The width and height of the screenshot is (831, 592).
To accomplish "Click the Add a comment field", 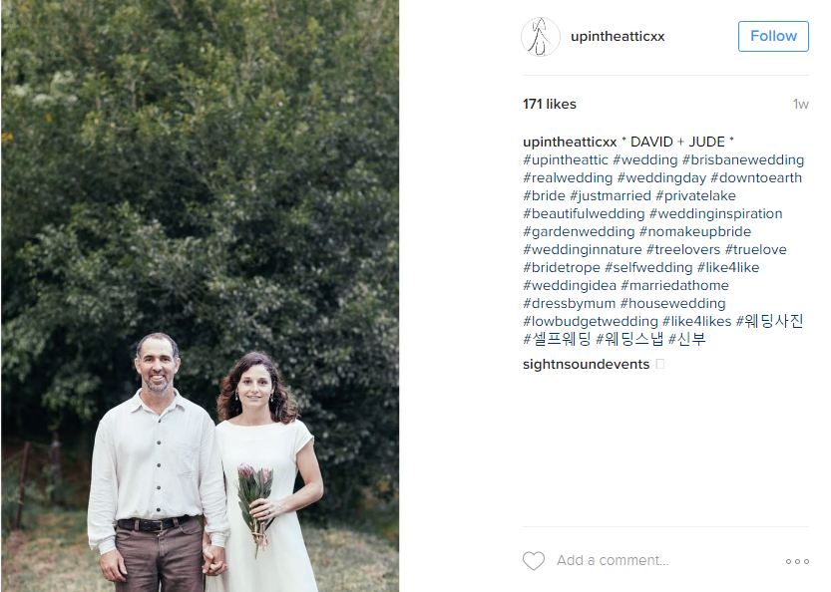I will [x=613, y=560].
